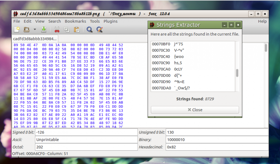Screen dimensions: 280x164
Task: Click the Paste clipboard icon
Action: [x=77, y=29]
